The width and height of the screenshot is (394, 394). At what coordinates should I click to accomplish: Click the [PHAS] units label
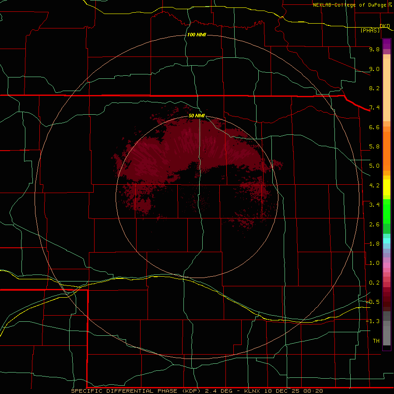coord(370,30)
